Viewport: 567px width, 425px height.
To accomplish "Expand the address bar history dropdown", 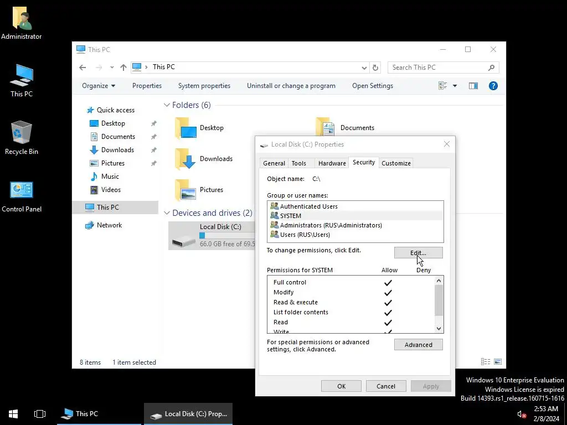I will (364, 68).
